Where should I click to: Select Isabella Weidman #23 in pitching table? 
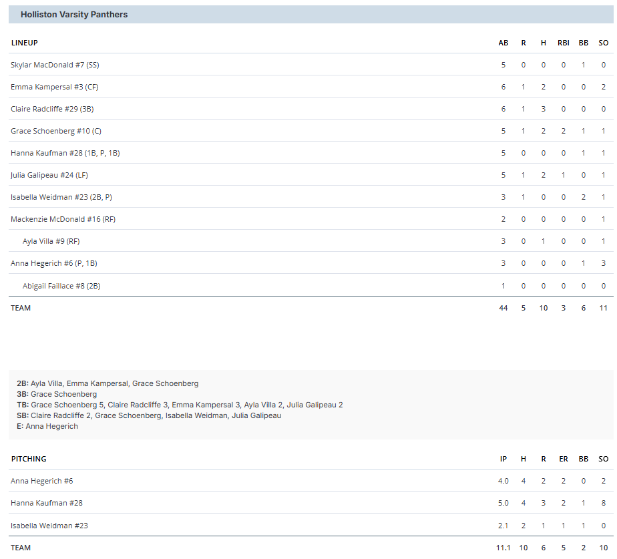click(x=39, y=526)
